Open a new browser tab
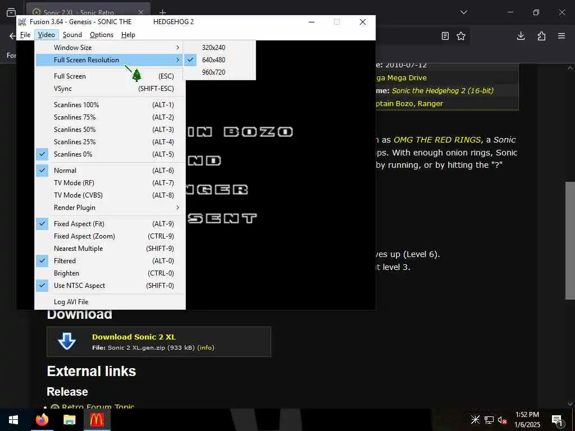Image resolution: width=575 pixels, height=431 pixels. point(163,13)
